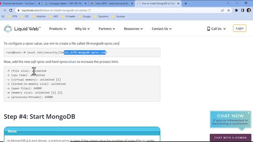Image resolution: width=253 pixels, height=142 pixels.
Task: Click the touch limits.d command code block
Action: [x=82, y=52]
